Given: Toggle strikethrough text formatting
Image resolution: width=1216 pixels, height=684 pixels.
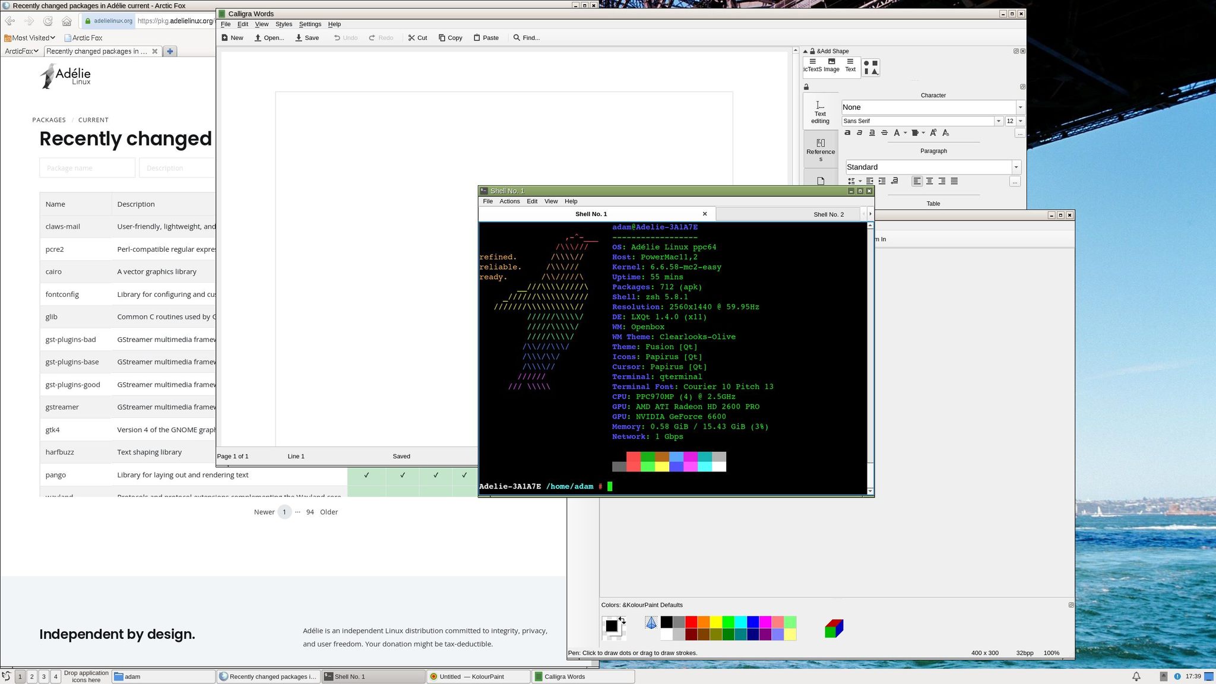Looking at the screenshot, I should point(884,133).
